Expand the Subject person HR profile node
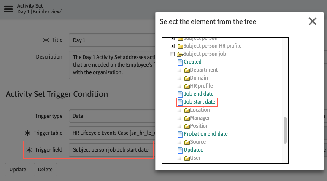The height and width of the screenshot is (181, 327). point(172,46)
